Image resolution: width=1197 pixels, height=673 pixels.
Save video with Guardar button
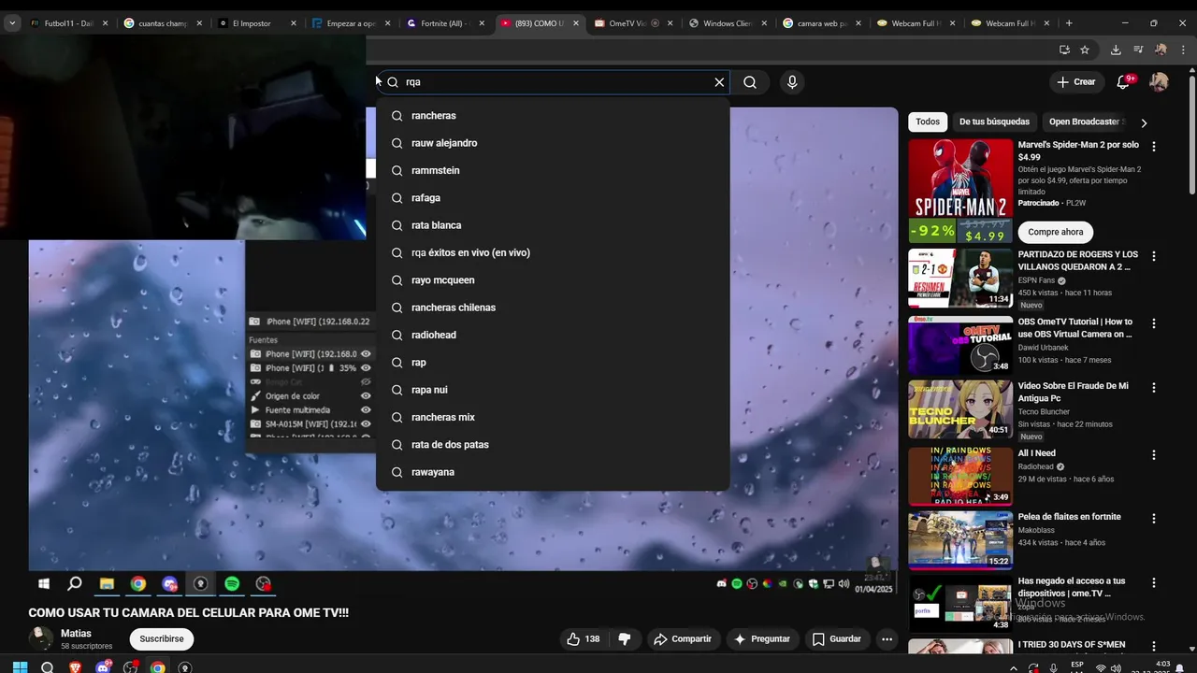point(836,639)
